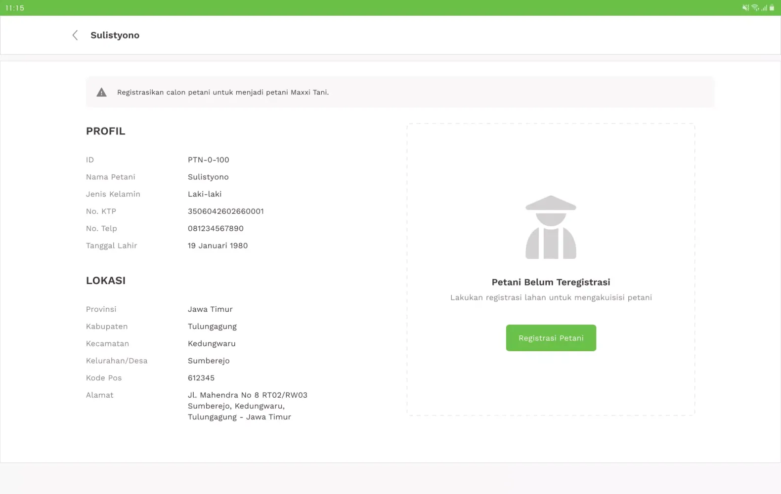The height and width of the screenshot is (494, 781).
Task: Click the Sulistyono page title
Action: [x=115, y=35]
